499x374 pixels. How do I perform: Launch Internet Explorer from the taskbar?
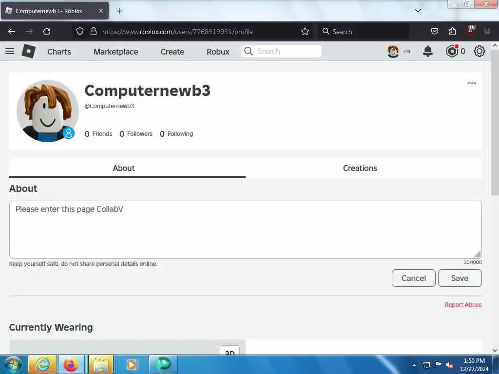click(x=42, y=364)
